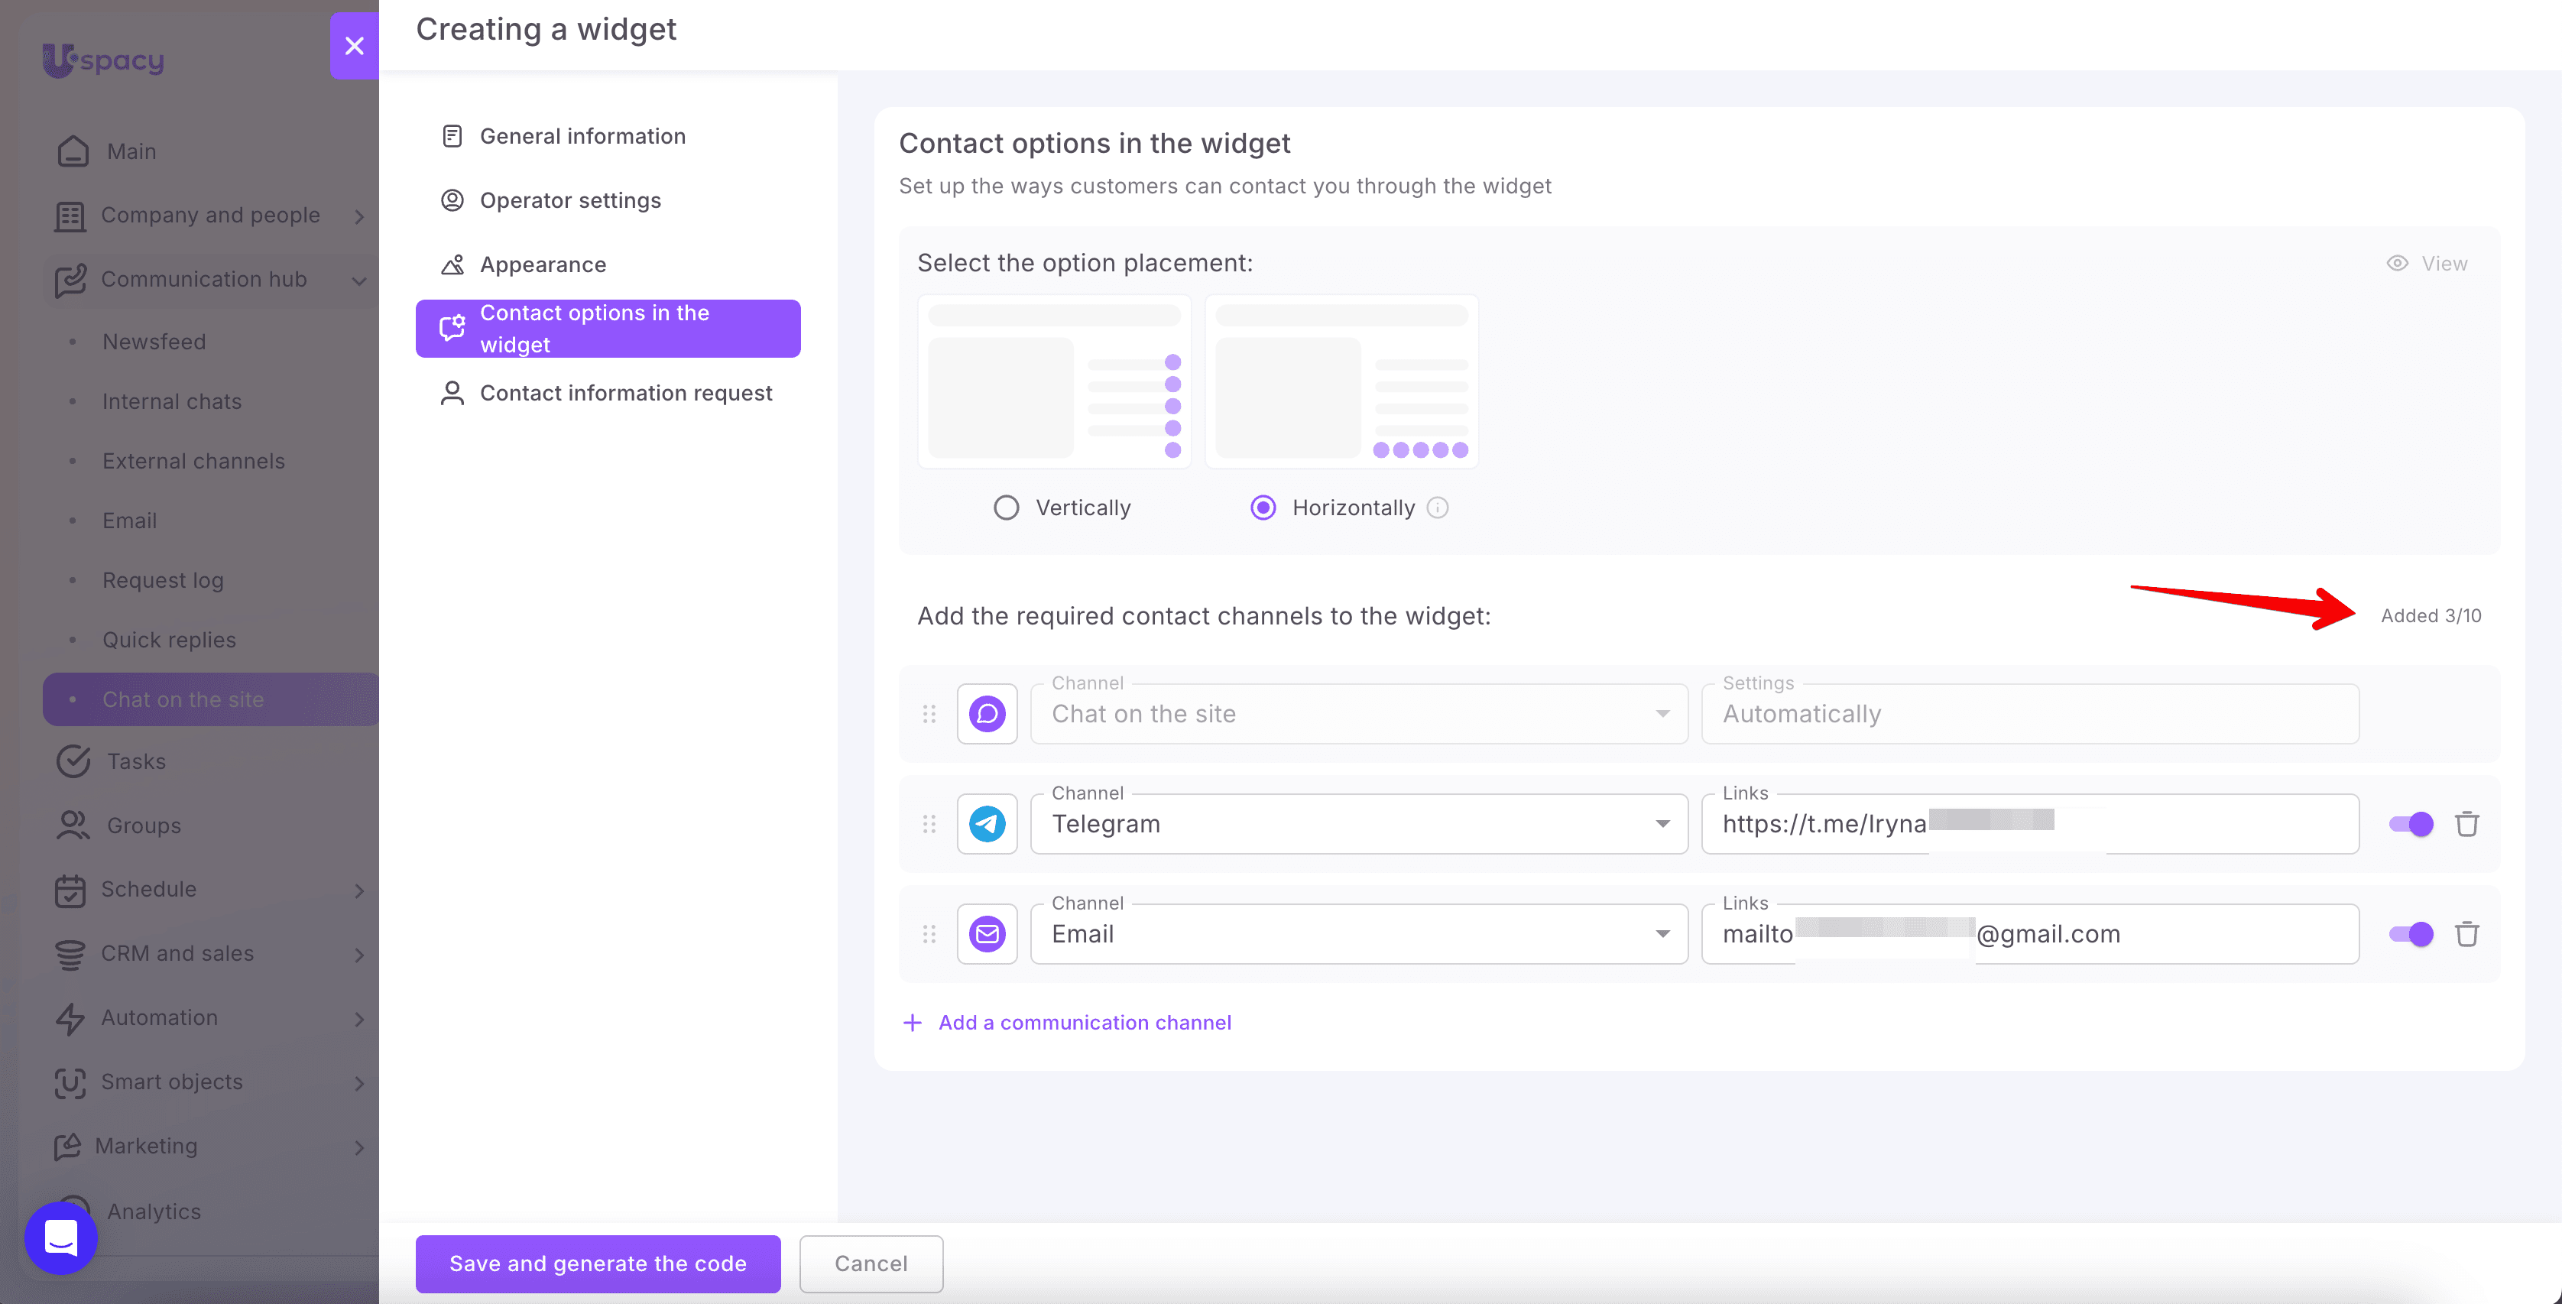Grab the Email row drag handle
Image resolution: width=2562 pixels, height=1304 pixels.
pyautogui.click(x=929, y=934)
